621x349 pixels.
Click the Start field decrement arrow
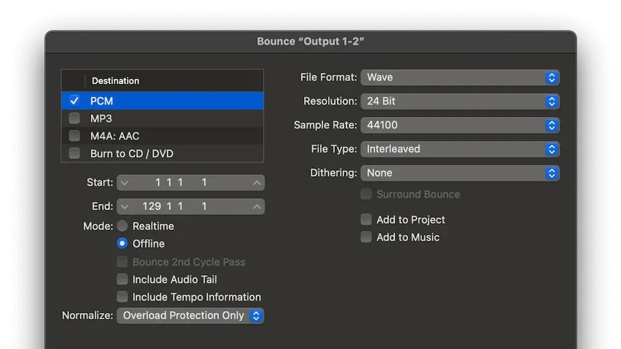[124, 183]
